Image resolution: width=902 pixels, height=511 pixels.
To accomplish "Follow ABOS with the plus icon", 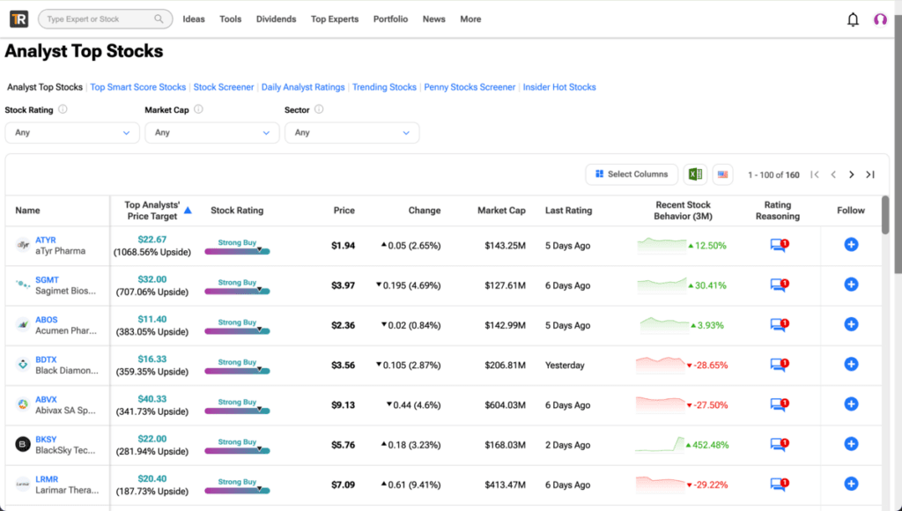I will click(852, 324).
